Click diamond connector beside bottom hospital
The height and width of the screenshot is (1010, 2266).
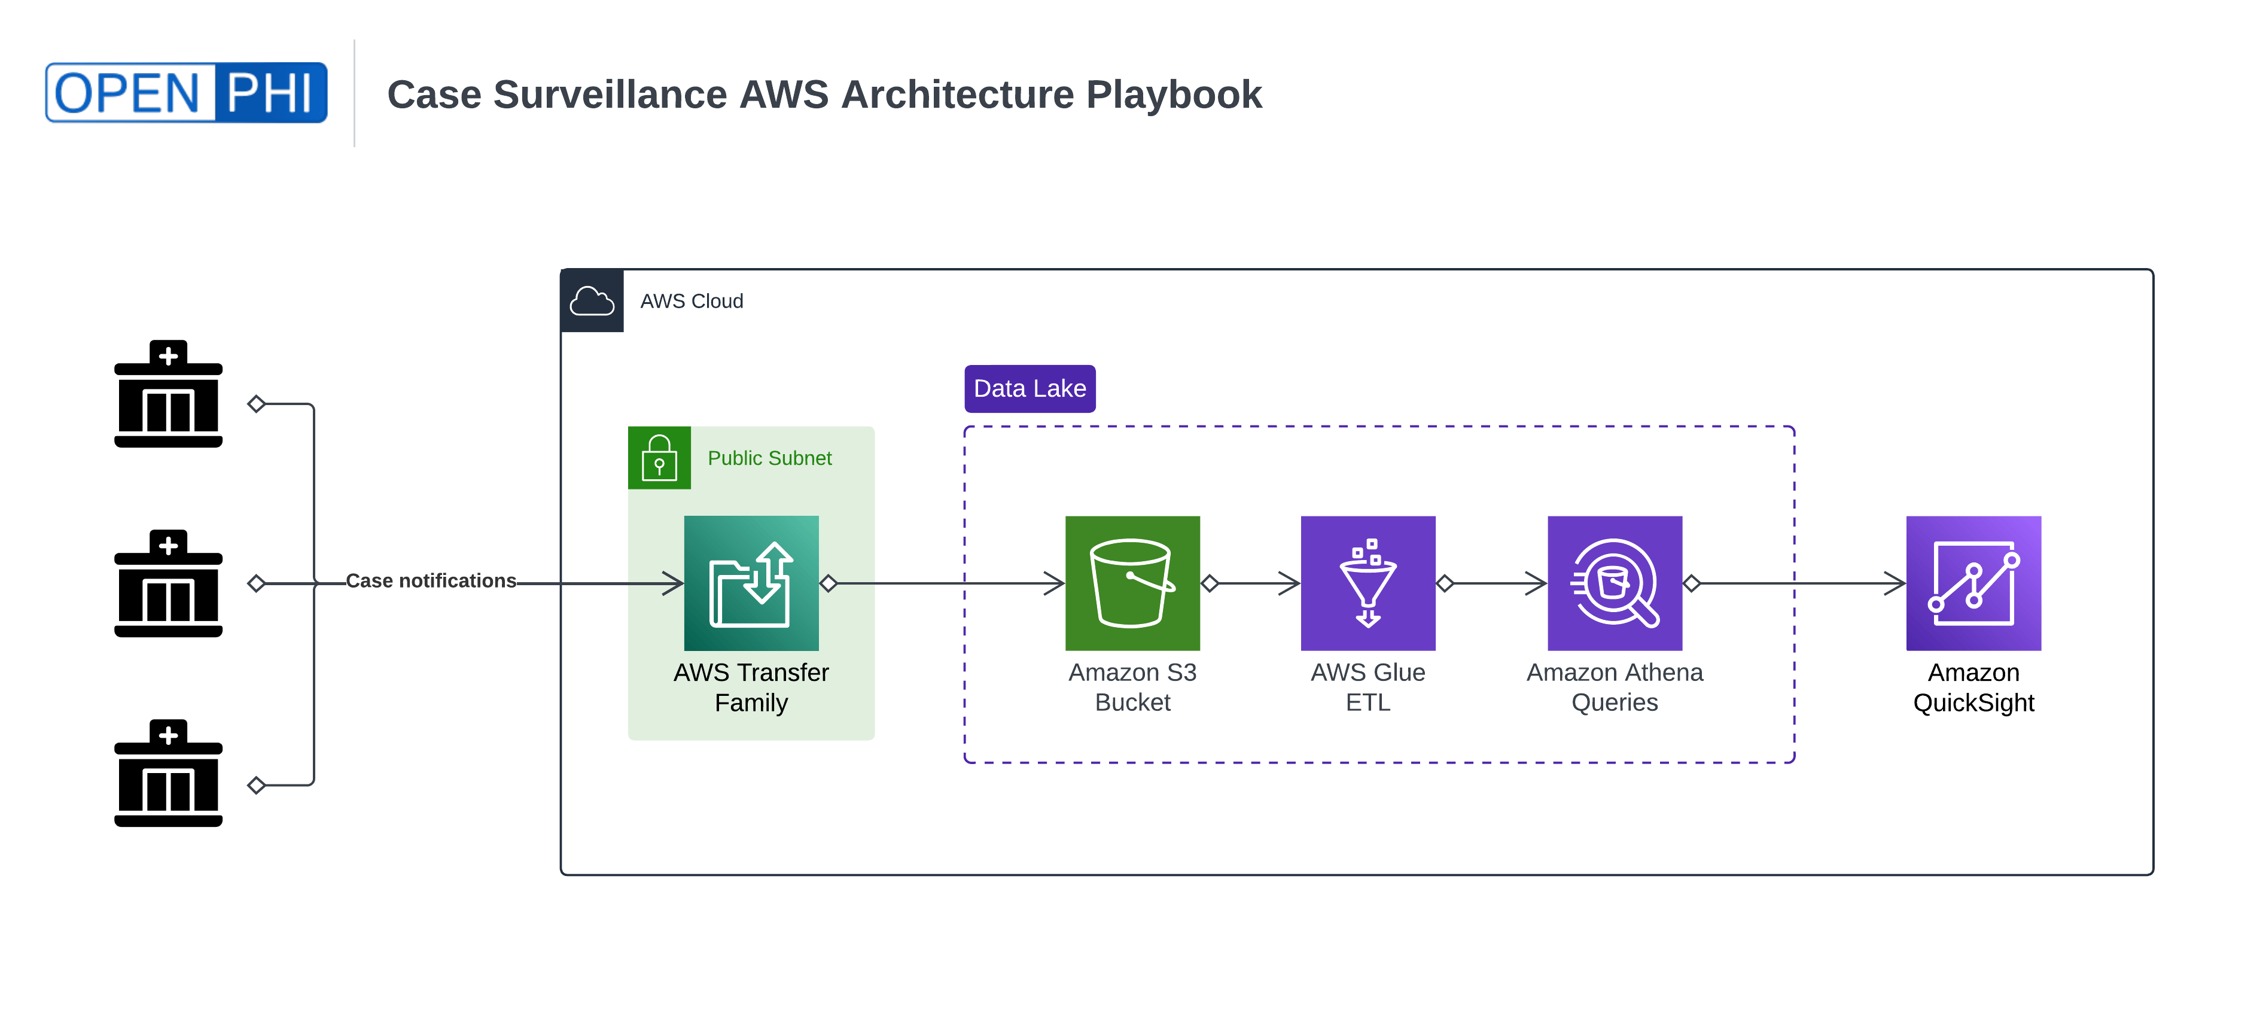click(x=257, y=785)
